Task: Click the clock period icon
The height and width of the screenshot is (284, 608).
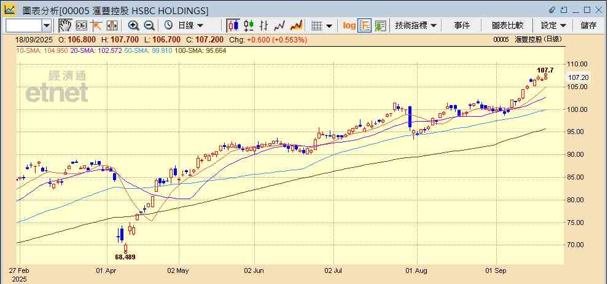Action: [x=169, y=26]
